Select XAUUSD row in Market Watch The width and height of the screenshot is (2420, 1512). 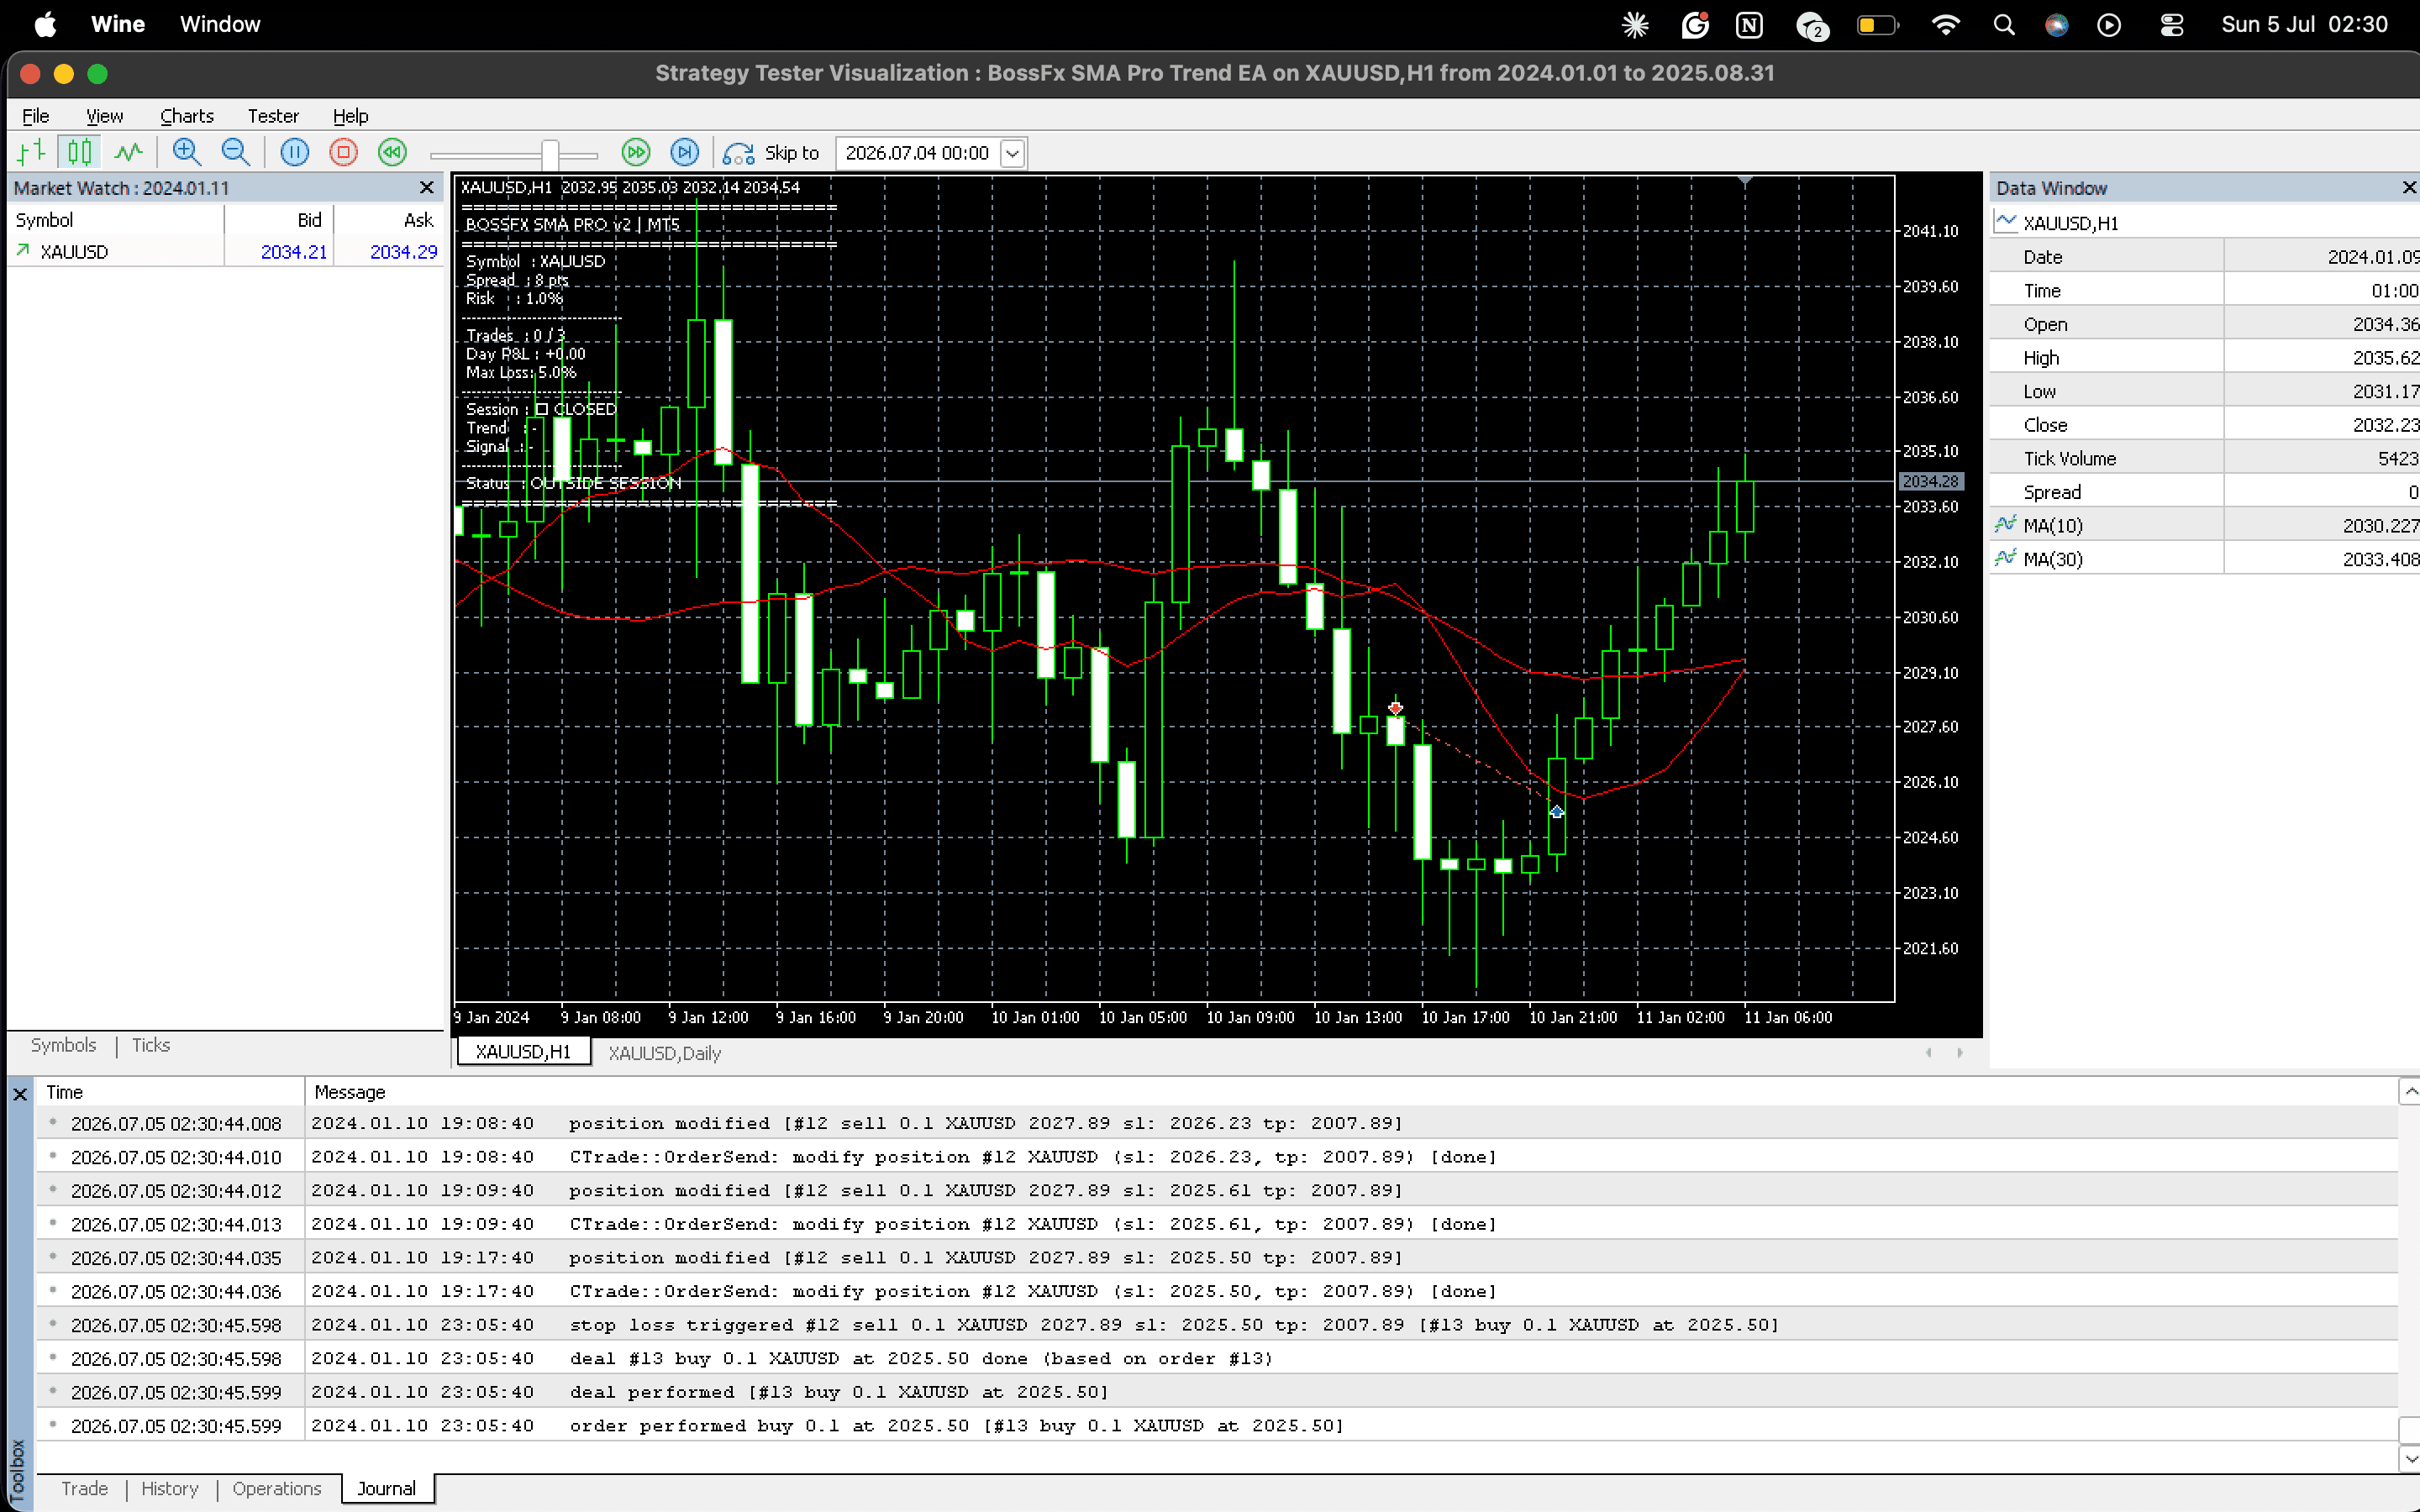(226, 252)
